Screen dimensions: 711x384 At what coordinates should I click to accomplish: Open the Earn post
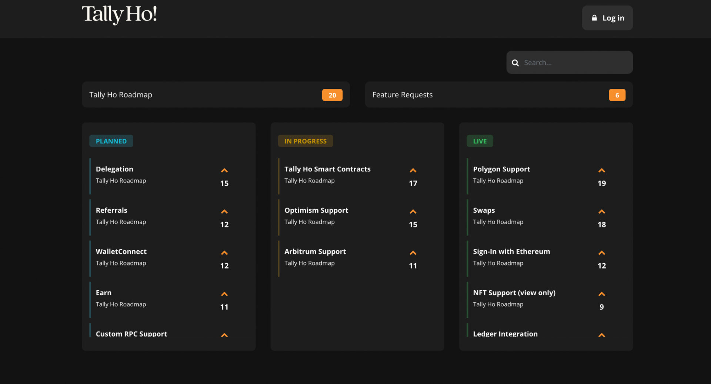point(104,293)
